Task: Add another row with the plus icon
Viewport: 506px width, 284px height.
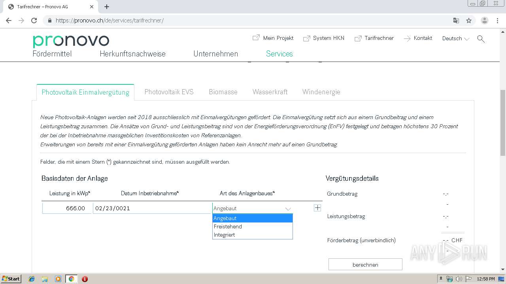Action: (317, 208)
